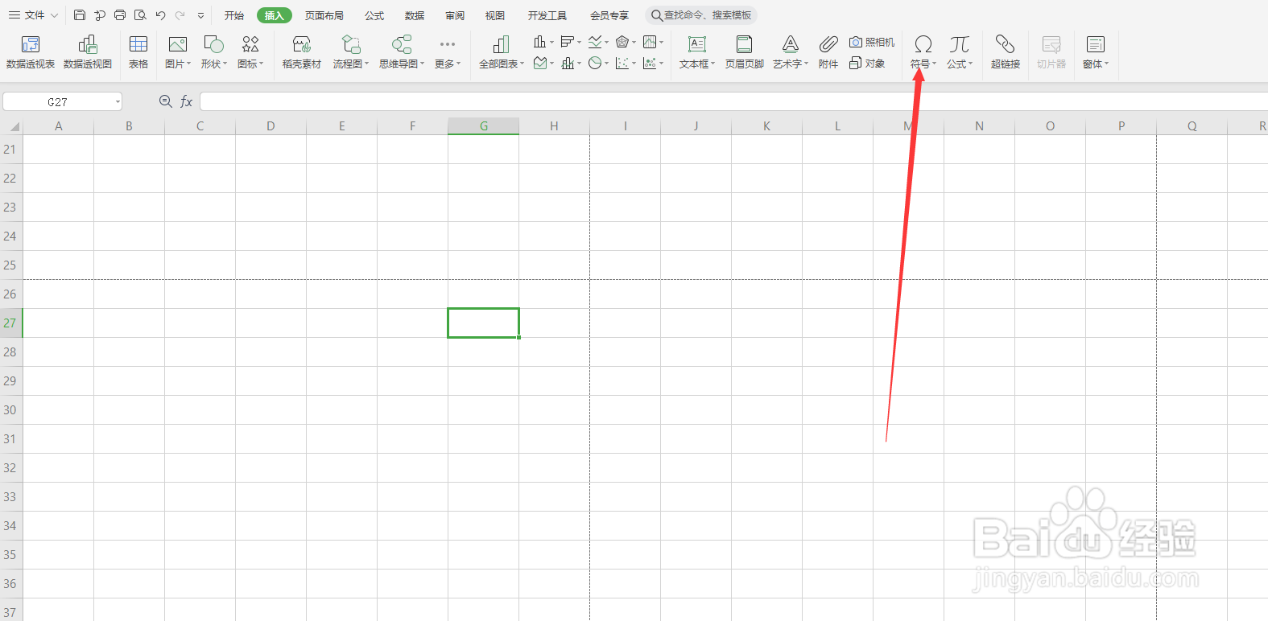Switch to the 审阅 tab
The image size is (1268, 621).
click(455, 15)
